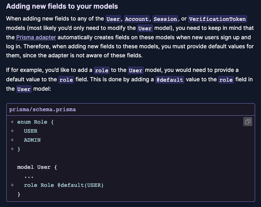
Task: Click the @default inline code tag
Action: click(x=169, y=80)
